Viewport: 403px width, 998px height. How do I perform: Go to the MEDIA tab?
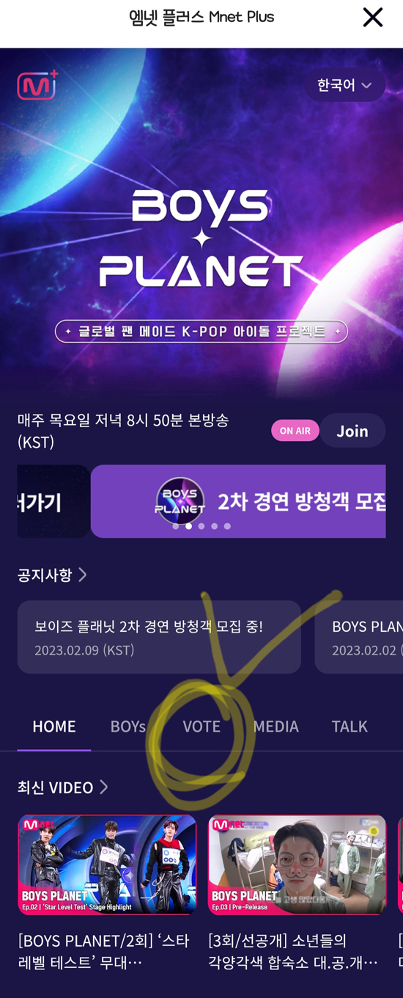click(276, 726)
